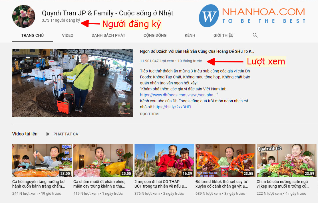Open the 25:55 chicken video thumbnail
The height and width of the screenshot is (203, 318).
coord(103,161)
